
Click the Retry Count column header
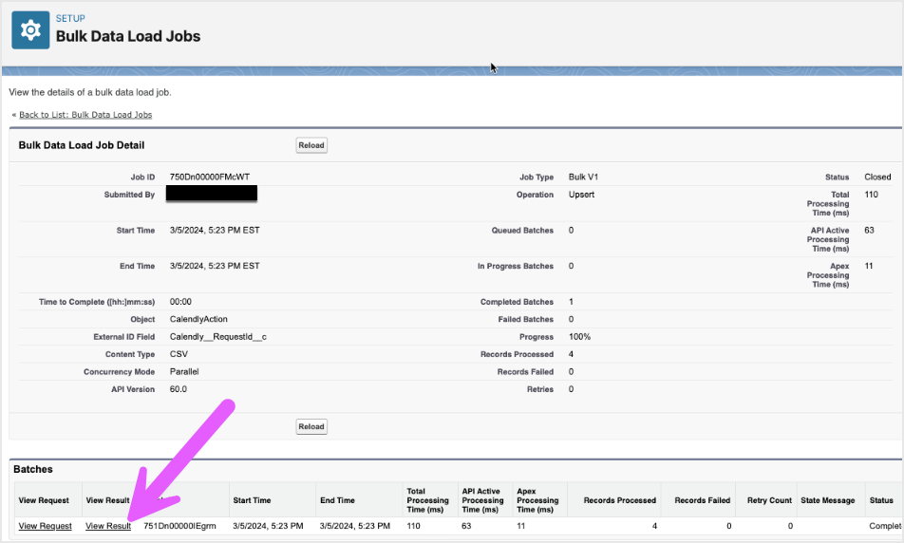[769, 500]
